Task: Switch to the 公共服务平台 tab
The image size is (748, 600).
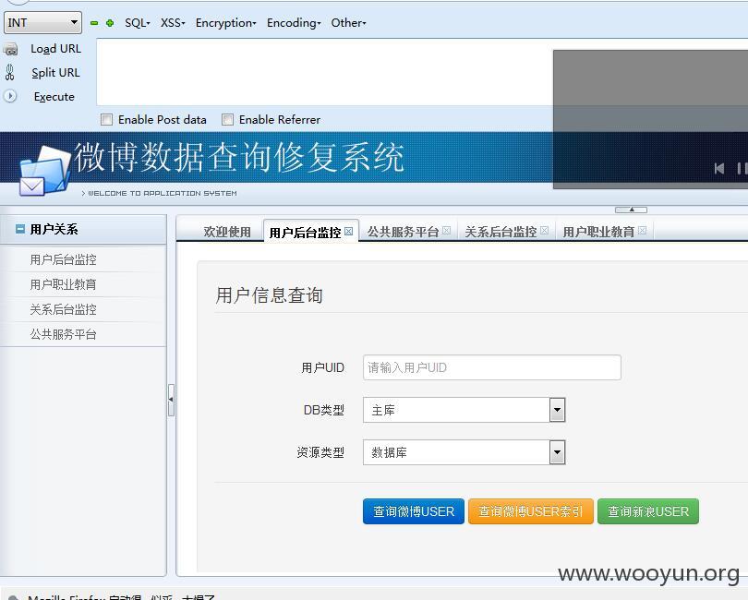Action: pyautogui.click(x=403, y=232)
